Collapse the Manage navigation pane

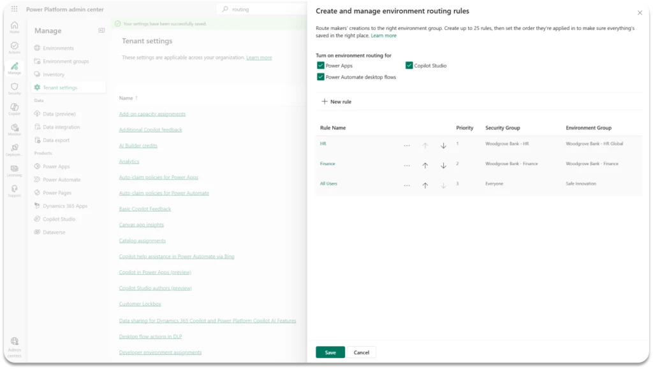coord(101,31)
